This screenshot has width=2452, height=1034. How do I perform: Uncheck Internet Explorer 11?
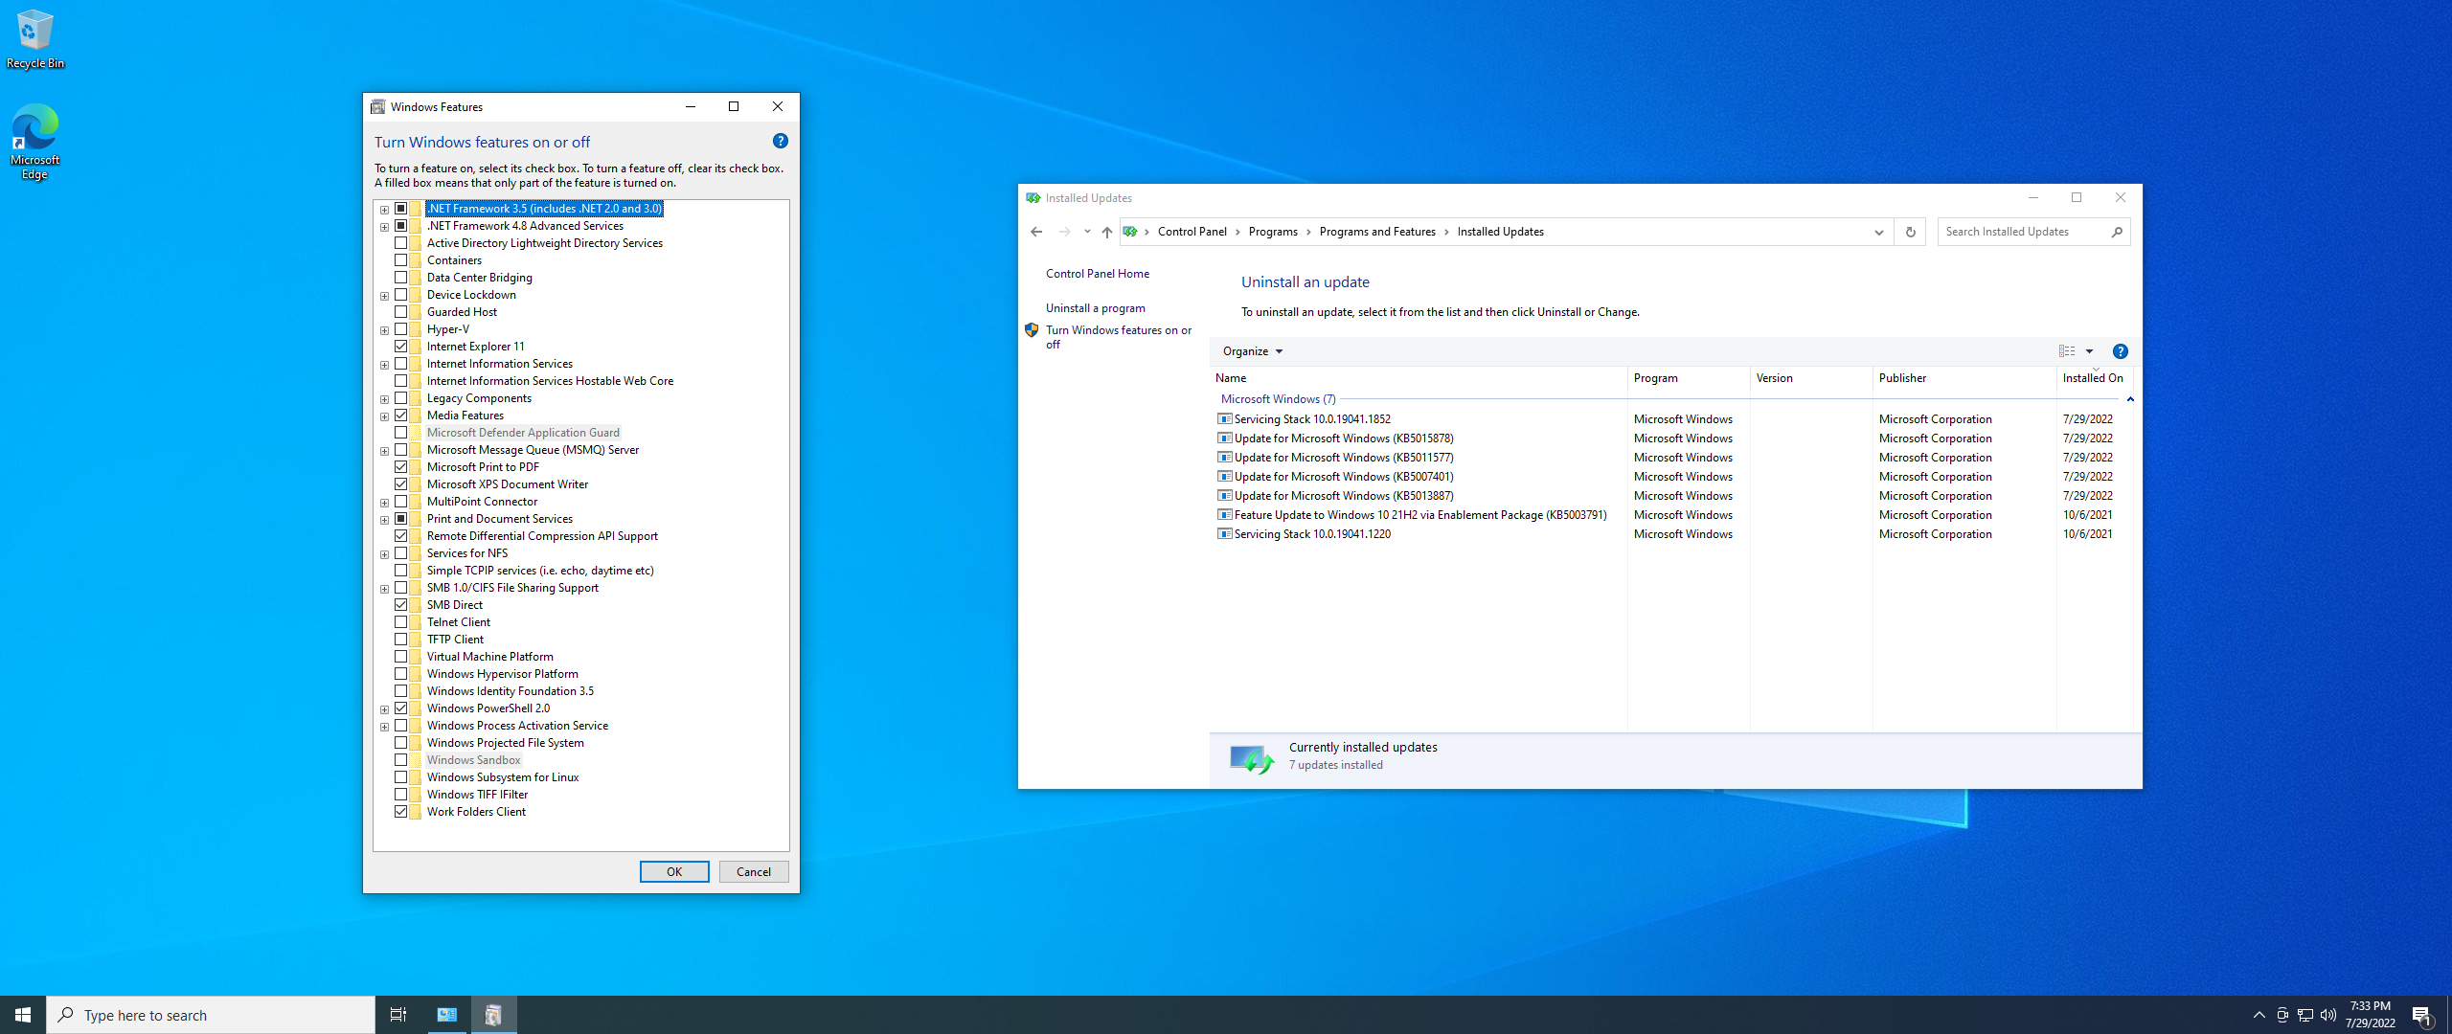400,347
